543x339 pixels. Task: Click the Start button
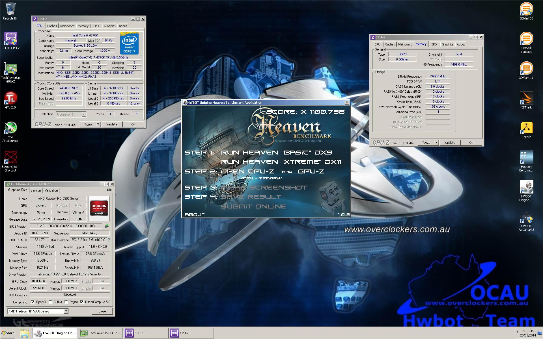(8, 333)
